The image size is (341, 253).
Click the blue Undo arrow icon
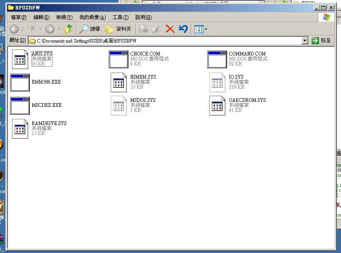[x=183, y=29]
